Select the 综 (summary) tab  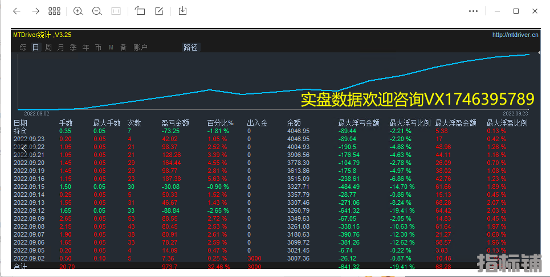23,48
